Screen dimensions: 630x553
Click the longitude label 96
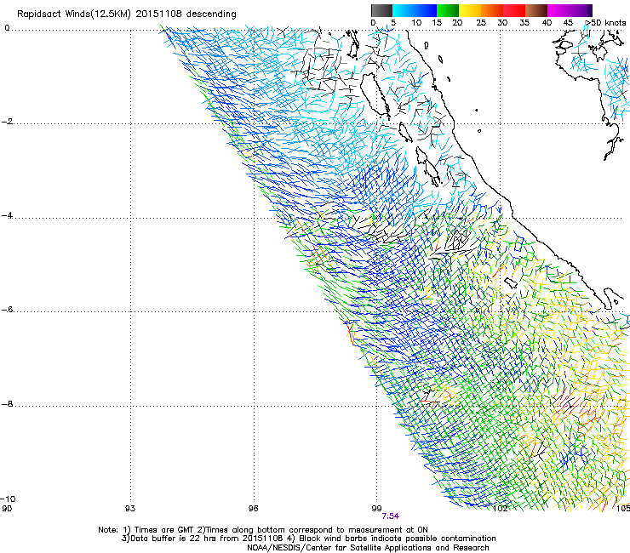coord(253,509)
